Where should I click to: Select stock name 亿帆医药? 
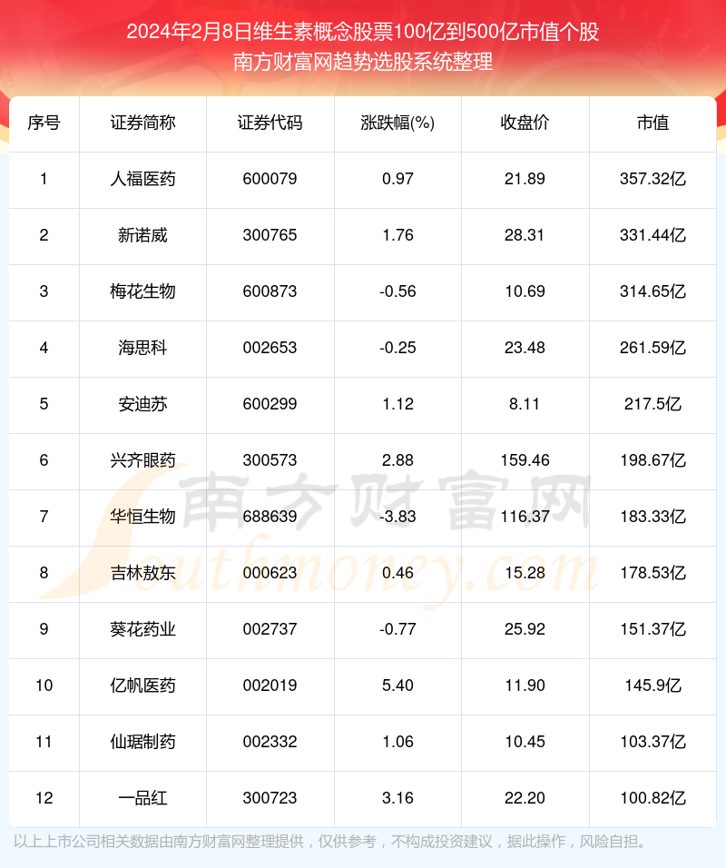pyautogui.click(x=142, y=686)
